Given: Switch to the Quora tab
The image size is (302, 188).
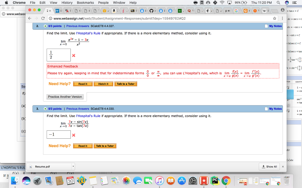Looking at the screenshot, I should click(189, 11).
